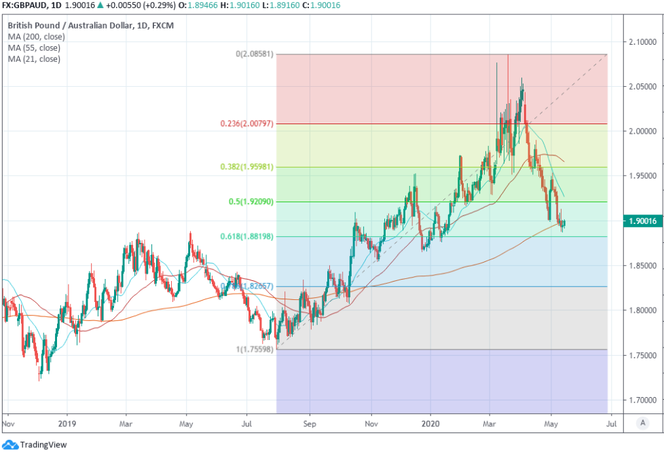The width and height of the screenshot is (664, 452).
Task: Click the auto-scale 'A' button
Action: pos(642,423)
